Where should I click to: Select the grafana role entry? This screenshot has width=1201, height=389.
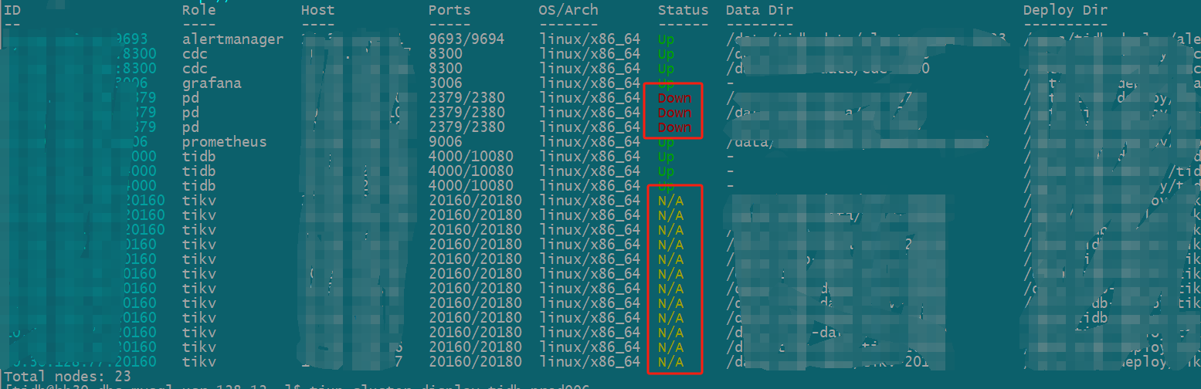212,83
